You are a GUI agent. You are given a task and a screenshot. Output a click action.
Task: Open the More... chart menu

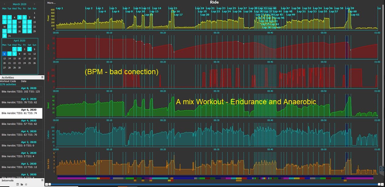click(x=52, y=3)
